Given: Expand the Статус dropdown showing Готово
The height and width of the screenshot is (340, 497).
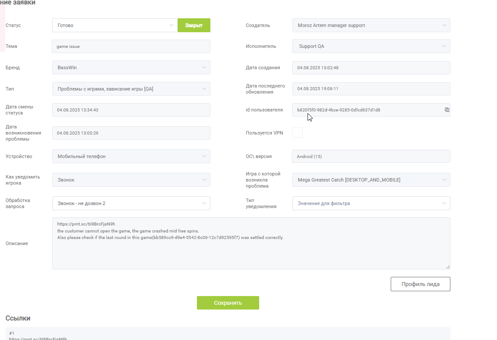Looking at the screenshot, I should tap(115, 25).
